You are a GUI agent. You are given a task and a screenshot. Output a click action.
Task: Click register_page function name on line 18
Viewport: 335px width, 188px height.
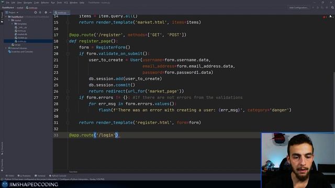click(x=95, y=41)
